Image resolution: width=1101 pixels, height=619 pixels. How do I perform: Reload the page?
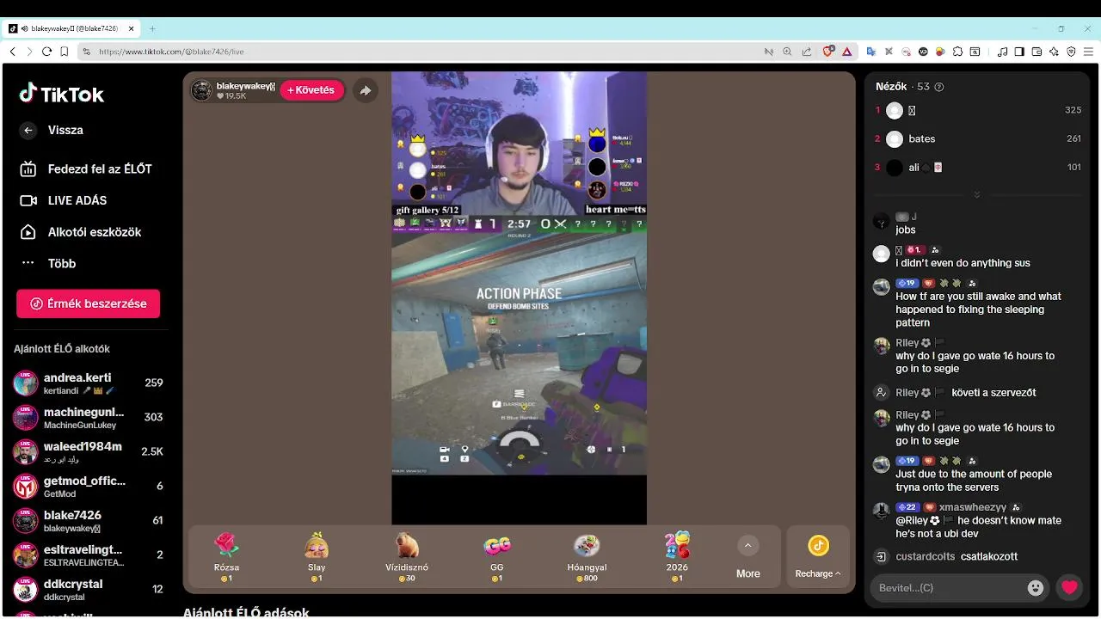[x=47, y=52]
